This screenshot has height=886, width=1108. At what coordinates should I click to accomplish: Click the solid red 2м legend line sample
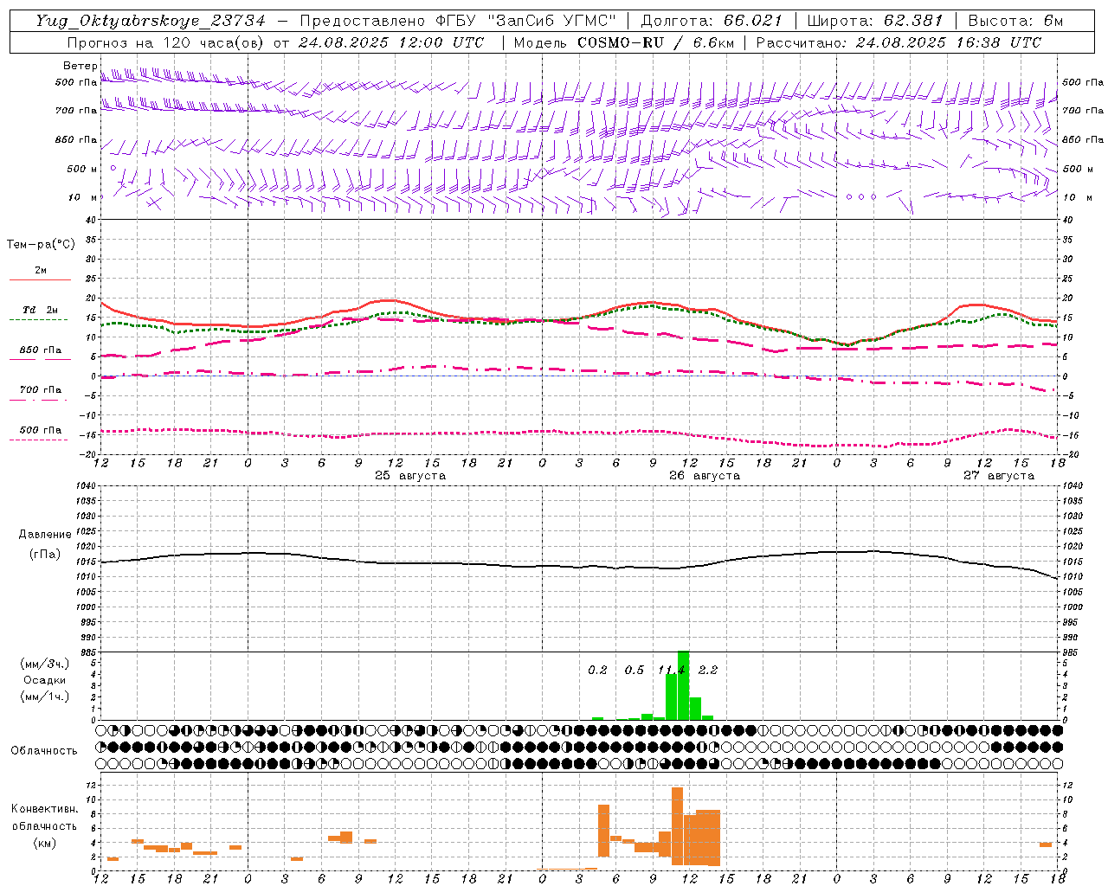click(x=40, y=279)
